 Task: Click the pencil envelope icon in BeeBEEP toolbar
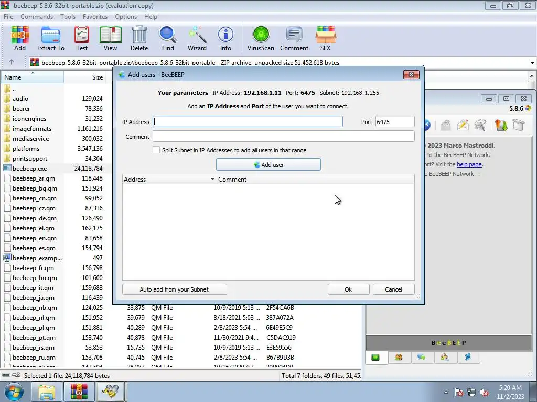pyautogui.click(x=463, y=125)
